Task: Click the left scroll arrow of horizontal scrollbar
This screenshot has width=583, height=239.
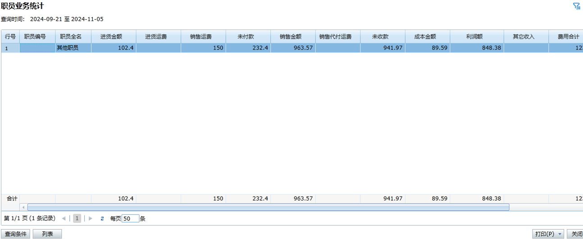Action: click(x=23, y=207)
